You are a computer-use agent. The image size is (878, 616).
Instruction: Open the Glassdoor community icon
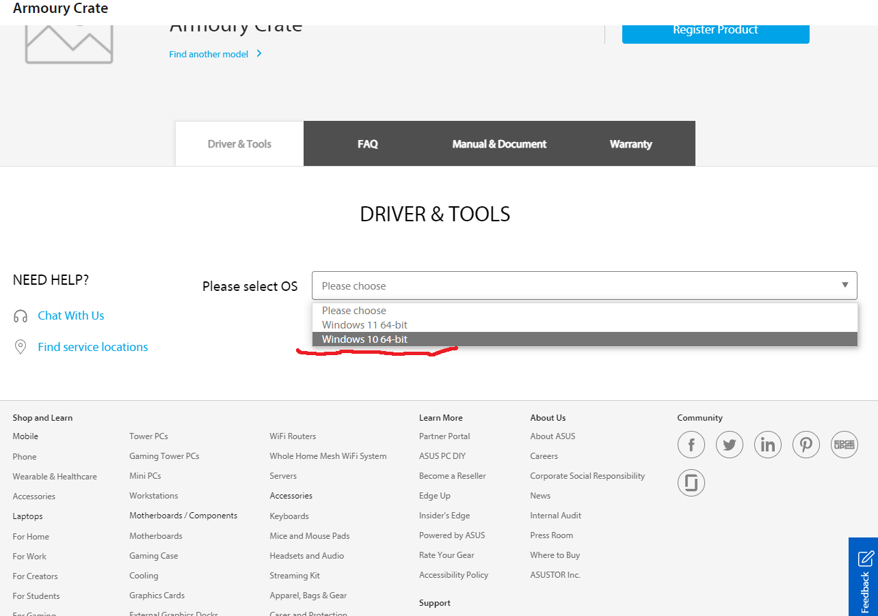point(691,484)
